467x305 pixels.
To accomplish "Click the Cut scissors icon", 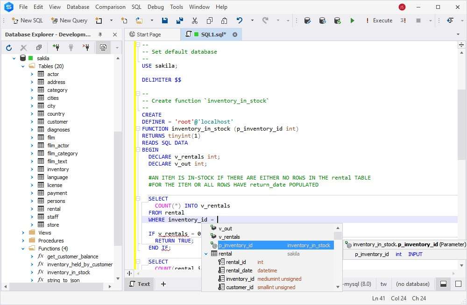I will (x=195, y=21).
